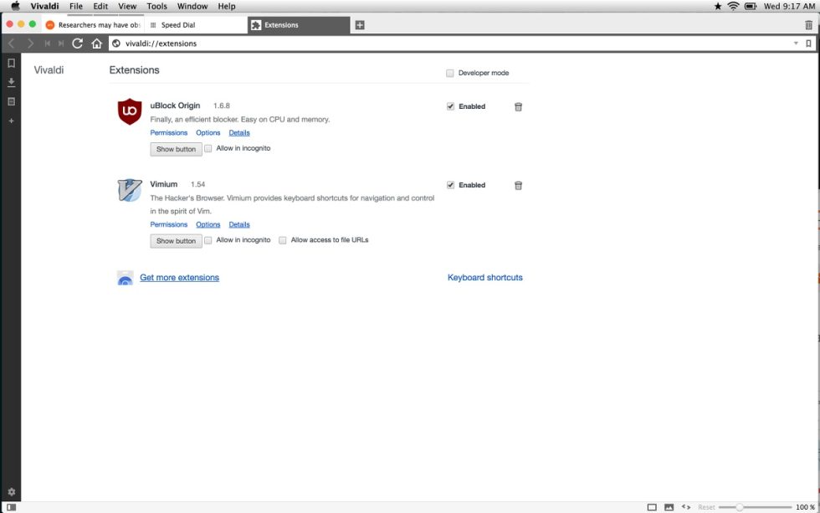
Task: Click the Wed 9:17 AM clock
Action: (x=788, y=6)
